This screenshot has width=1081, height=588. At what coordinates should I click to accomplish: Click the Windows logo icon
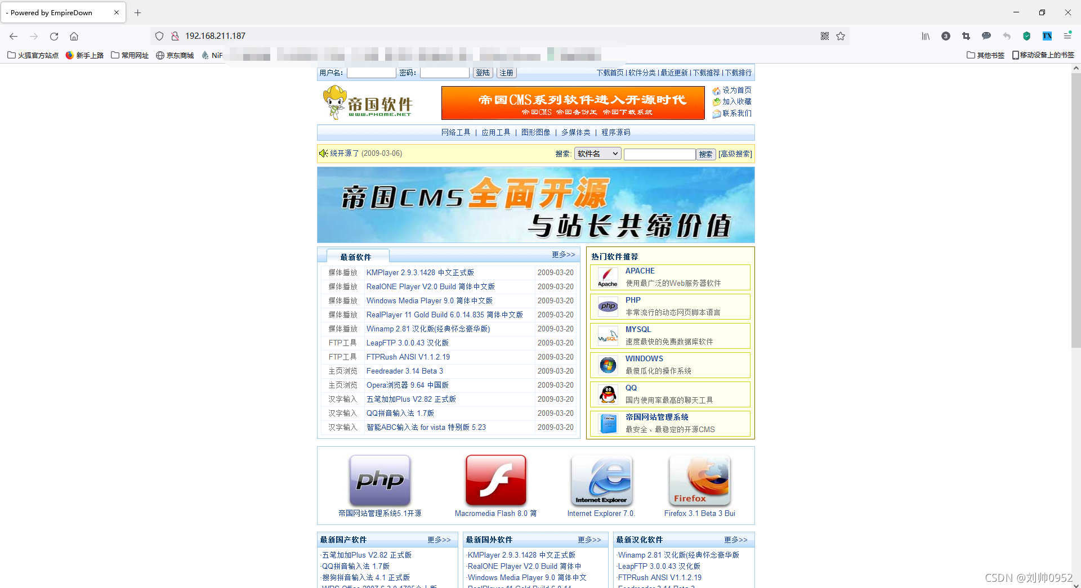pyautogui.click(x=607, y=365)
